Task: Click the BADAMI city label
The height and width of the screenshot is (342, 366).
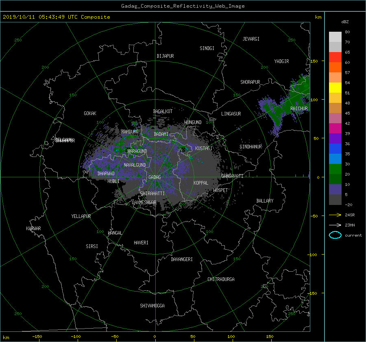Action: (161, 134)
